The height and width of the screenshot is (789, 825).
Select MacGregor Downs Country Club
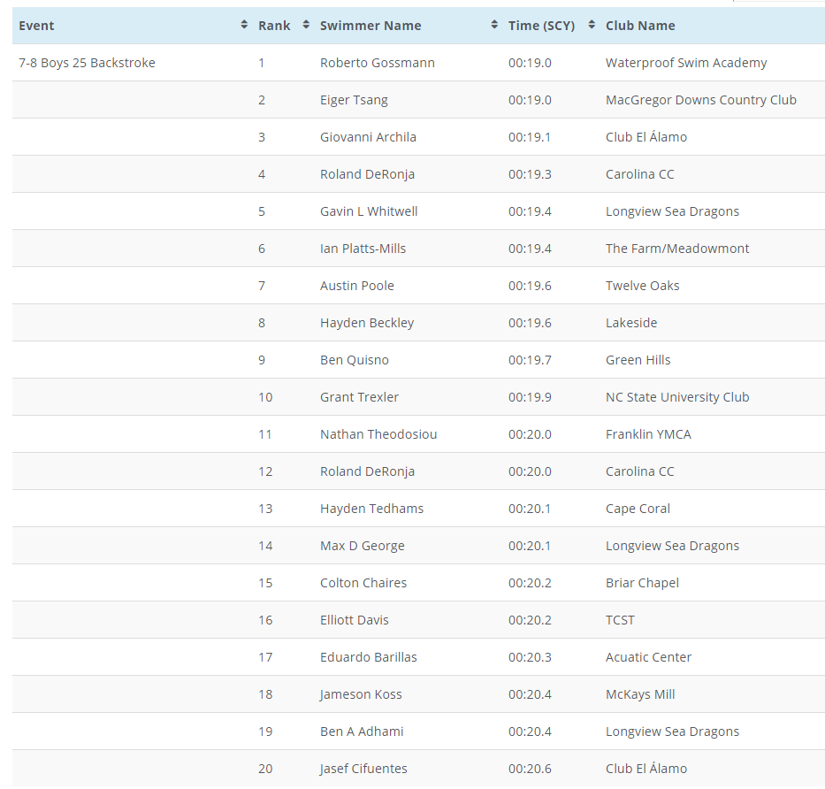tap(701, 100)
